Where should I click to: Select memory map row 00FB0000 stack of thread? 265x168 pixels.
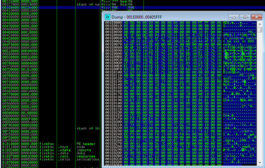(51, 128)
